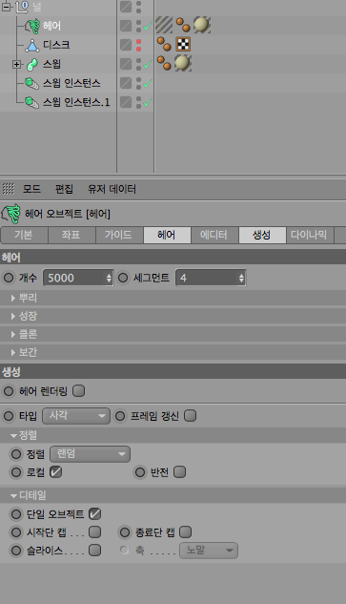Image resolution: width=346 pixels, height=604 pixels.
Task: Click the striped hair tag on the 헤어 row
Action: click(164, 26)
